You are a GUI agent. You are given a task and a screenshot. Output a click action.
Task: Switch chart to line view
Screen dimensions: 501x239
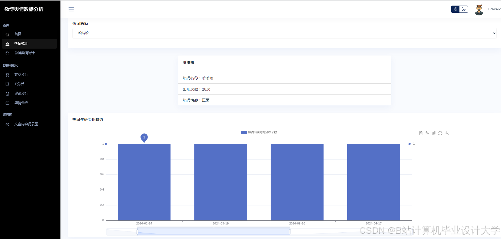click(x=427, y=133)
